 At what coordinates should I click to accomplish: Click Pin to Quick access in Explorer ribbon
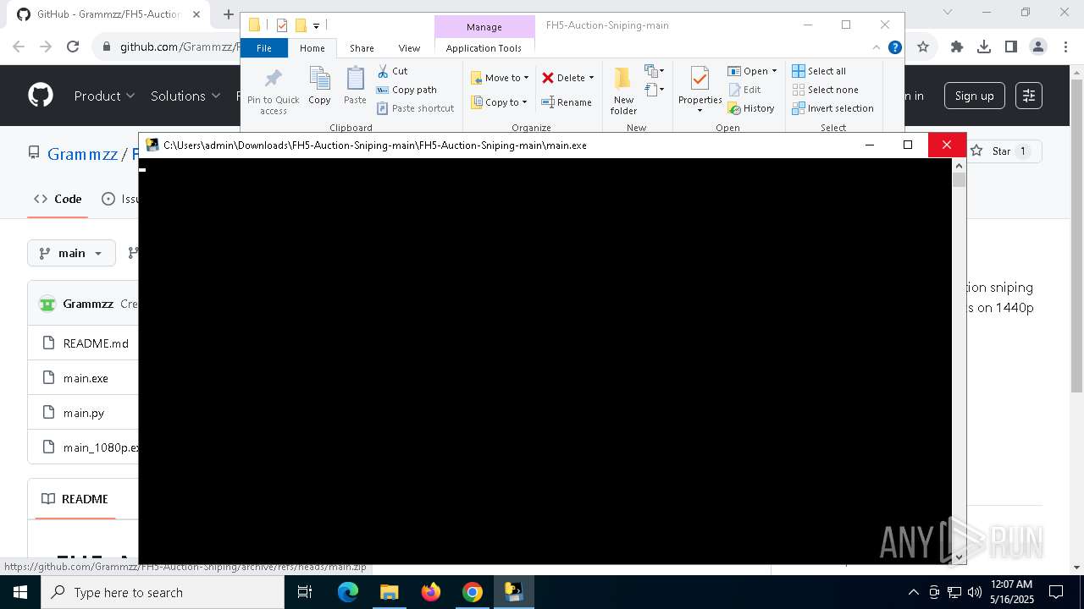click(x=273, y=92)
